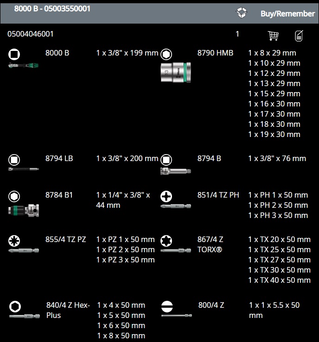Select the article number 05004046001
Screen dimensions: 319x342
(31, 34)
